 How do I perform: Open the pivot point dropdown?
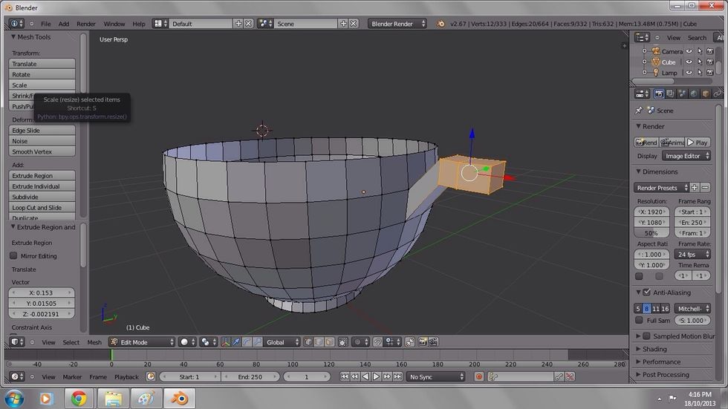coord(208,342)
